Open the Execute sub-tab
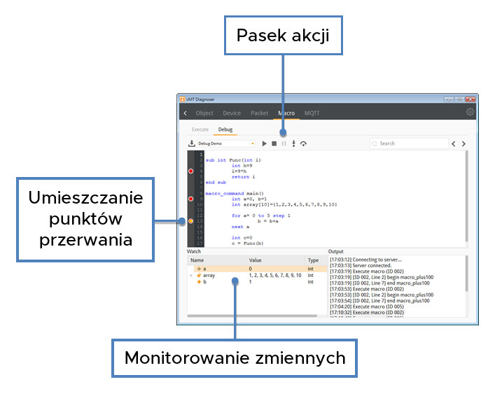This screenshot has width=502, height=396. pos(200,129)
